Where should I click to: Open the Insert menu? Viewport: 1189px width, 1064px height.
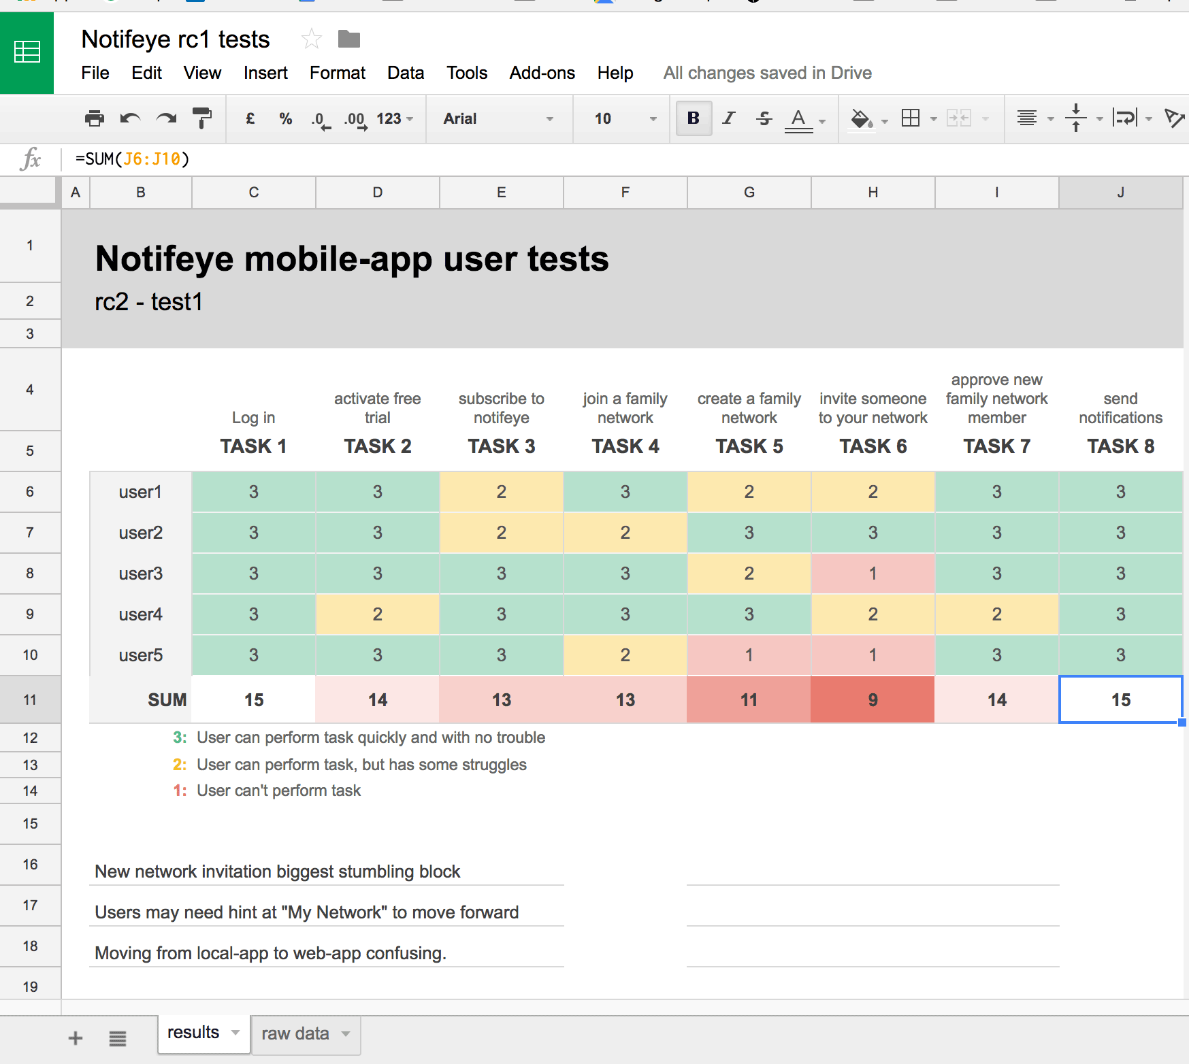pos(265,73)
